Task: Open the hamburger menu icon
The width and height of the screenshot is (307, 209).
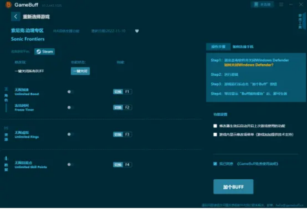Action: click(281, 4)
